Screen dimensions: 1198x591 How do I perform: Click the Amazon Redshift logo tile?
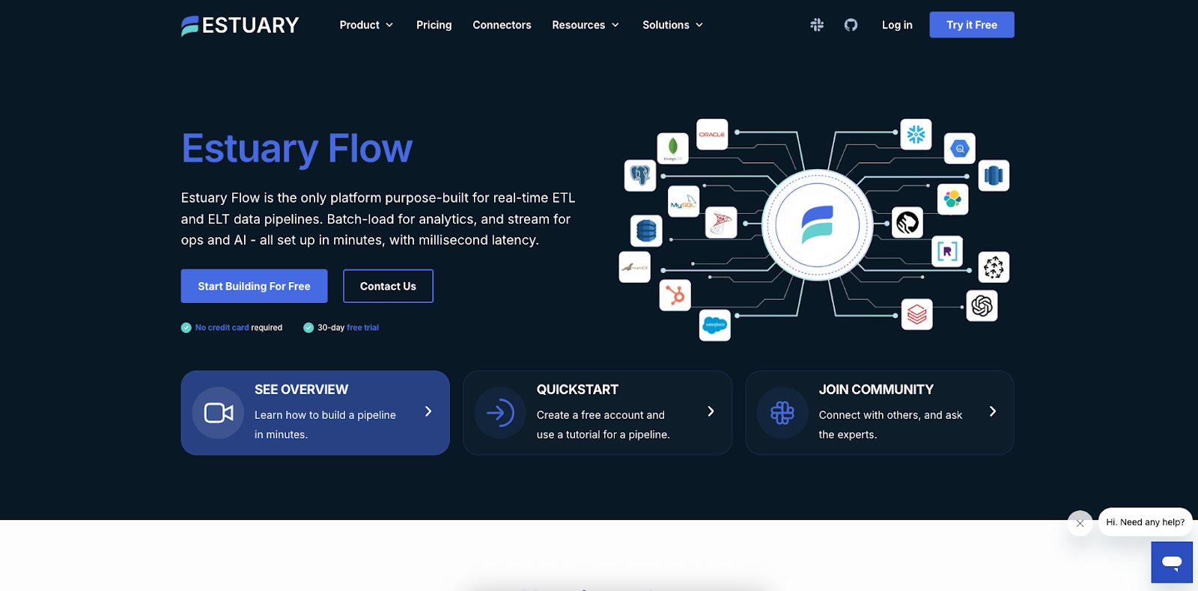(x=994, y=176)
